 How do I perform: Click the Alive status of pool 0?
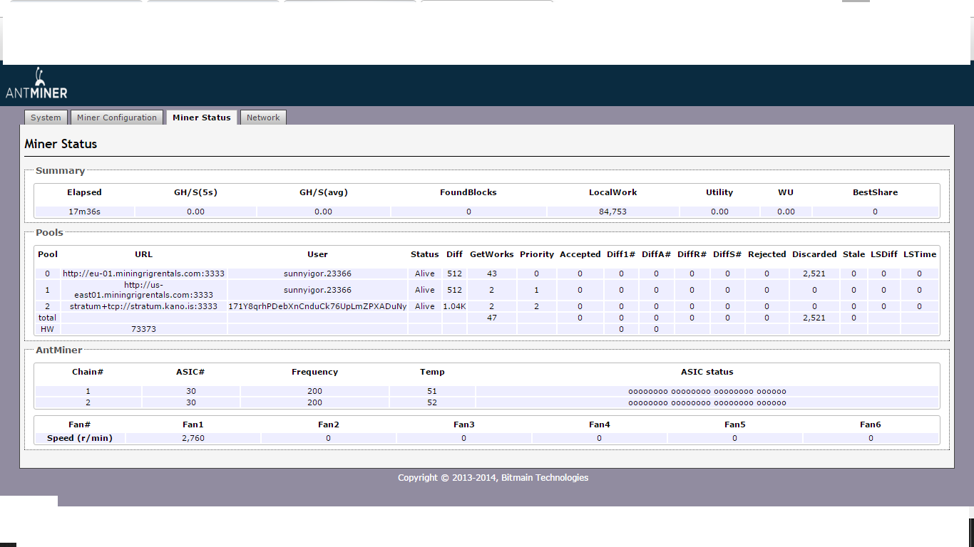[424, 273]
